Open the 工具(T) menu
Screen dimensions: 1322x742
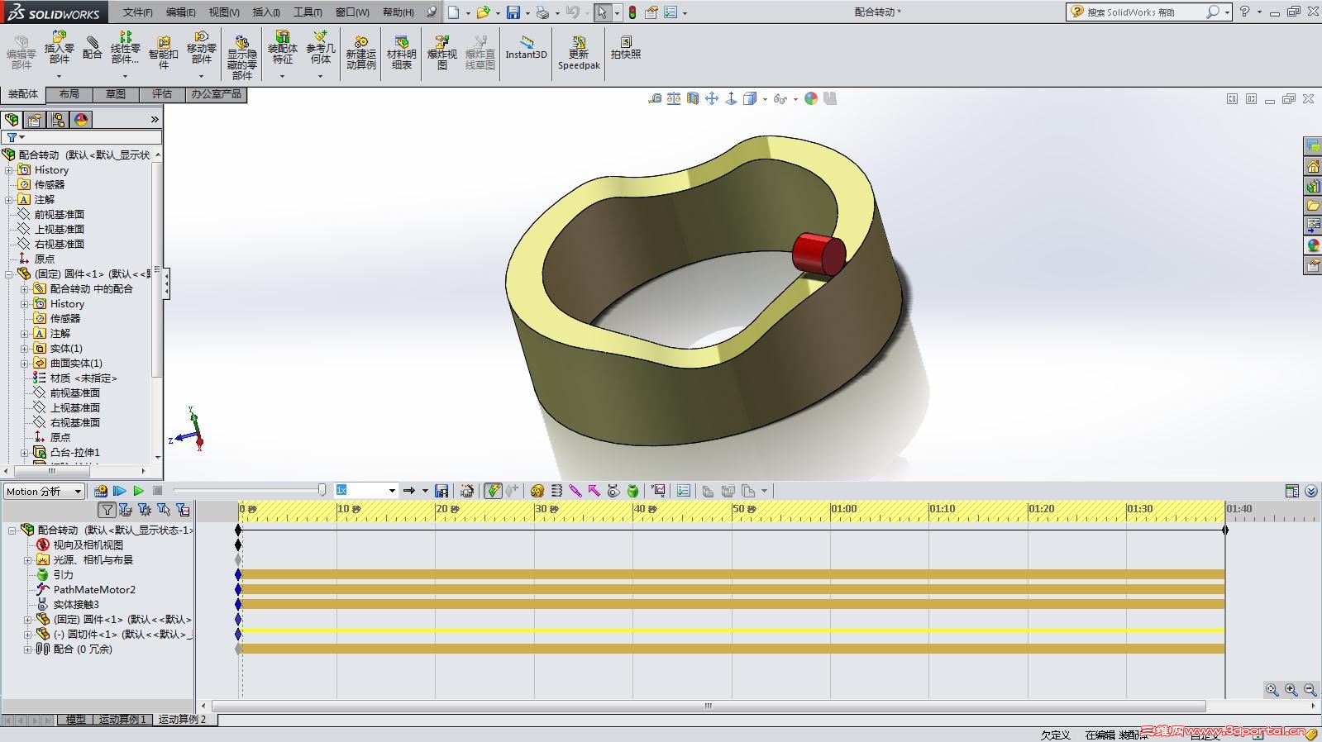click(308, 12)
